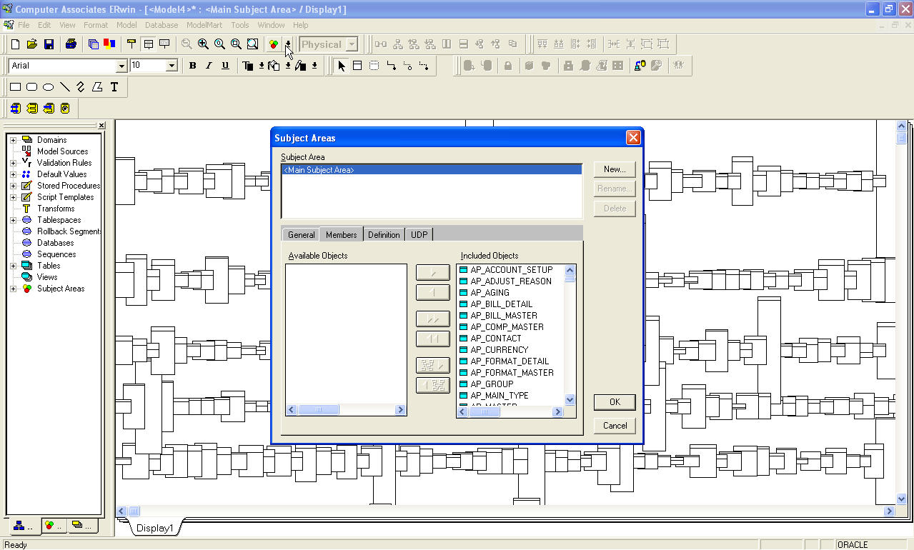Image resolution: width=914 pixels, height=550 pixels.
Task: Click the New button in Subject Areas dialog
Action: 614,169
